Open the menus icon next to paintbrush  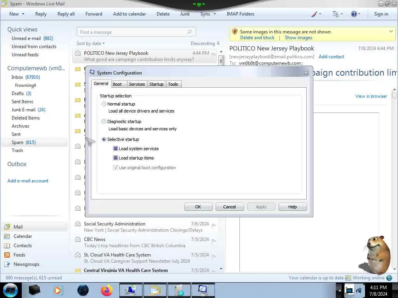(x=335, y=14)
